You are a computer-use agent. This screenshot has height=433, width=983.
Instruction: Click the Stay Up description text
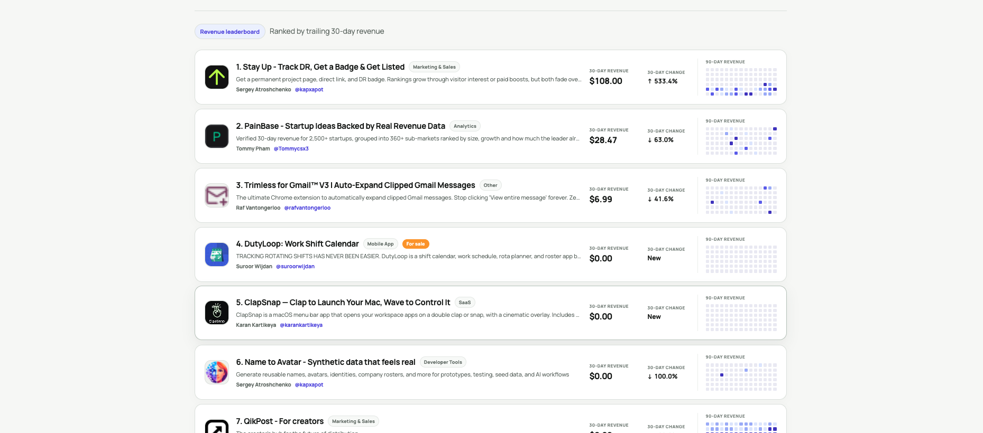tap(408, 80)
